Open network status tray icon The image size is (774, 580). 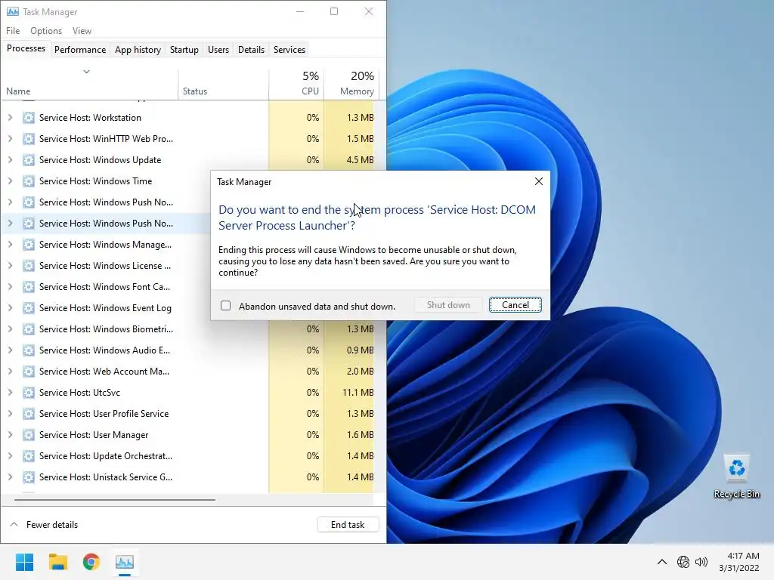tap(683, 562)
